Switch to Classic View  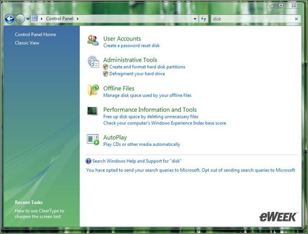(27, 43)
